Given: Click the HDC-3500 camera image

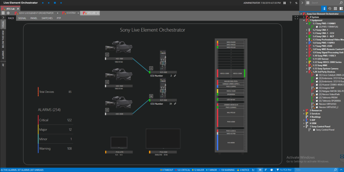Looking at the screenshot, I should pyautogui.click(x=119, y=102).
